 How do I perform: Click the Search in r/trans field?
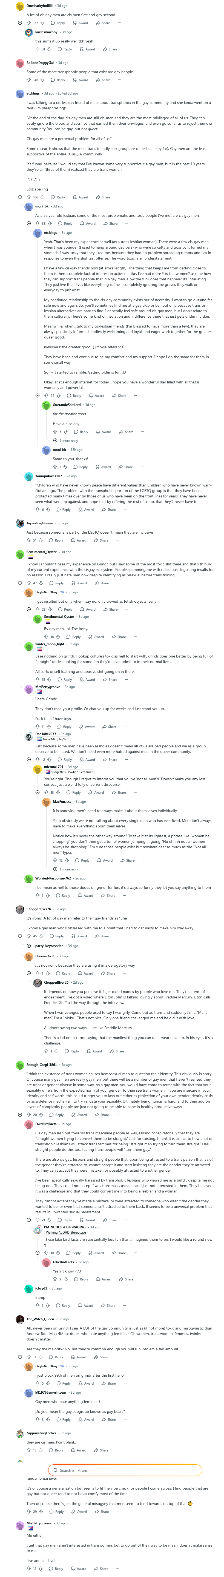click(x=125, y=1470)
